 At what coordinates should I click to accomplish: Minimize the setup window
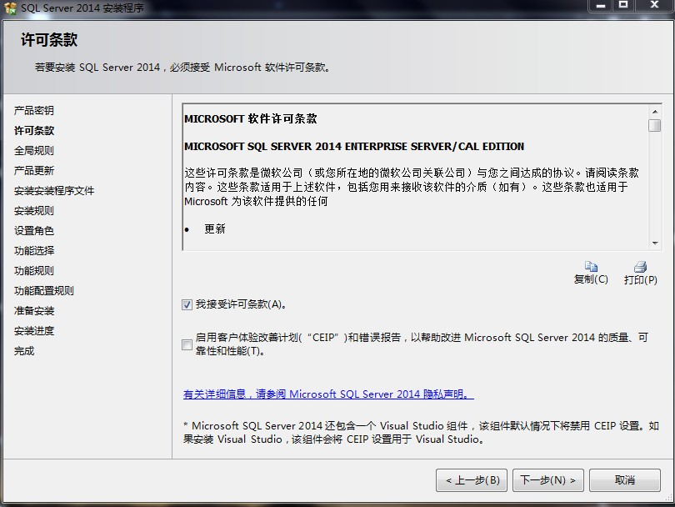601,6
